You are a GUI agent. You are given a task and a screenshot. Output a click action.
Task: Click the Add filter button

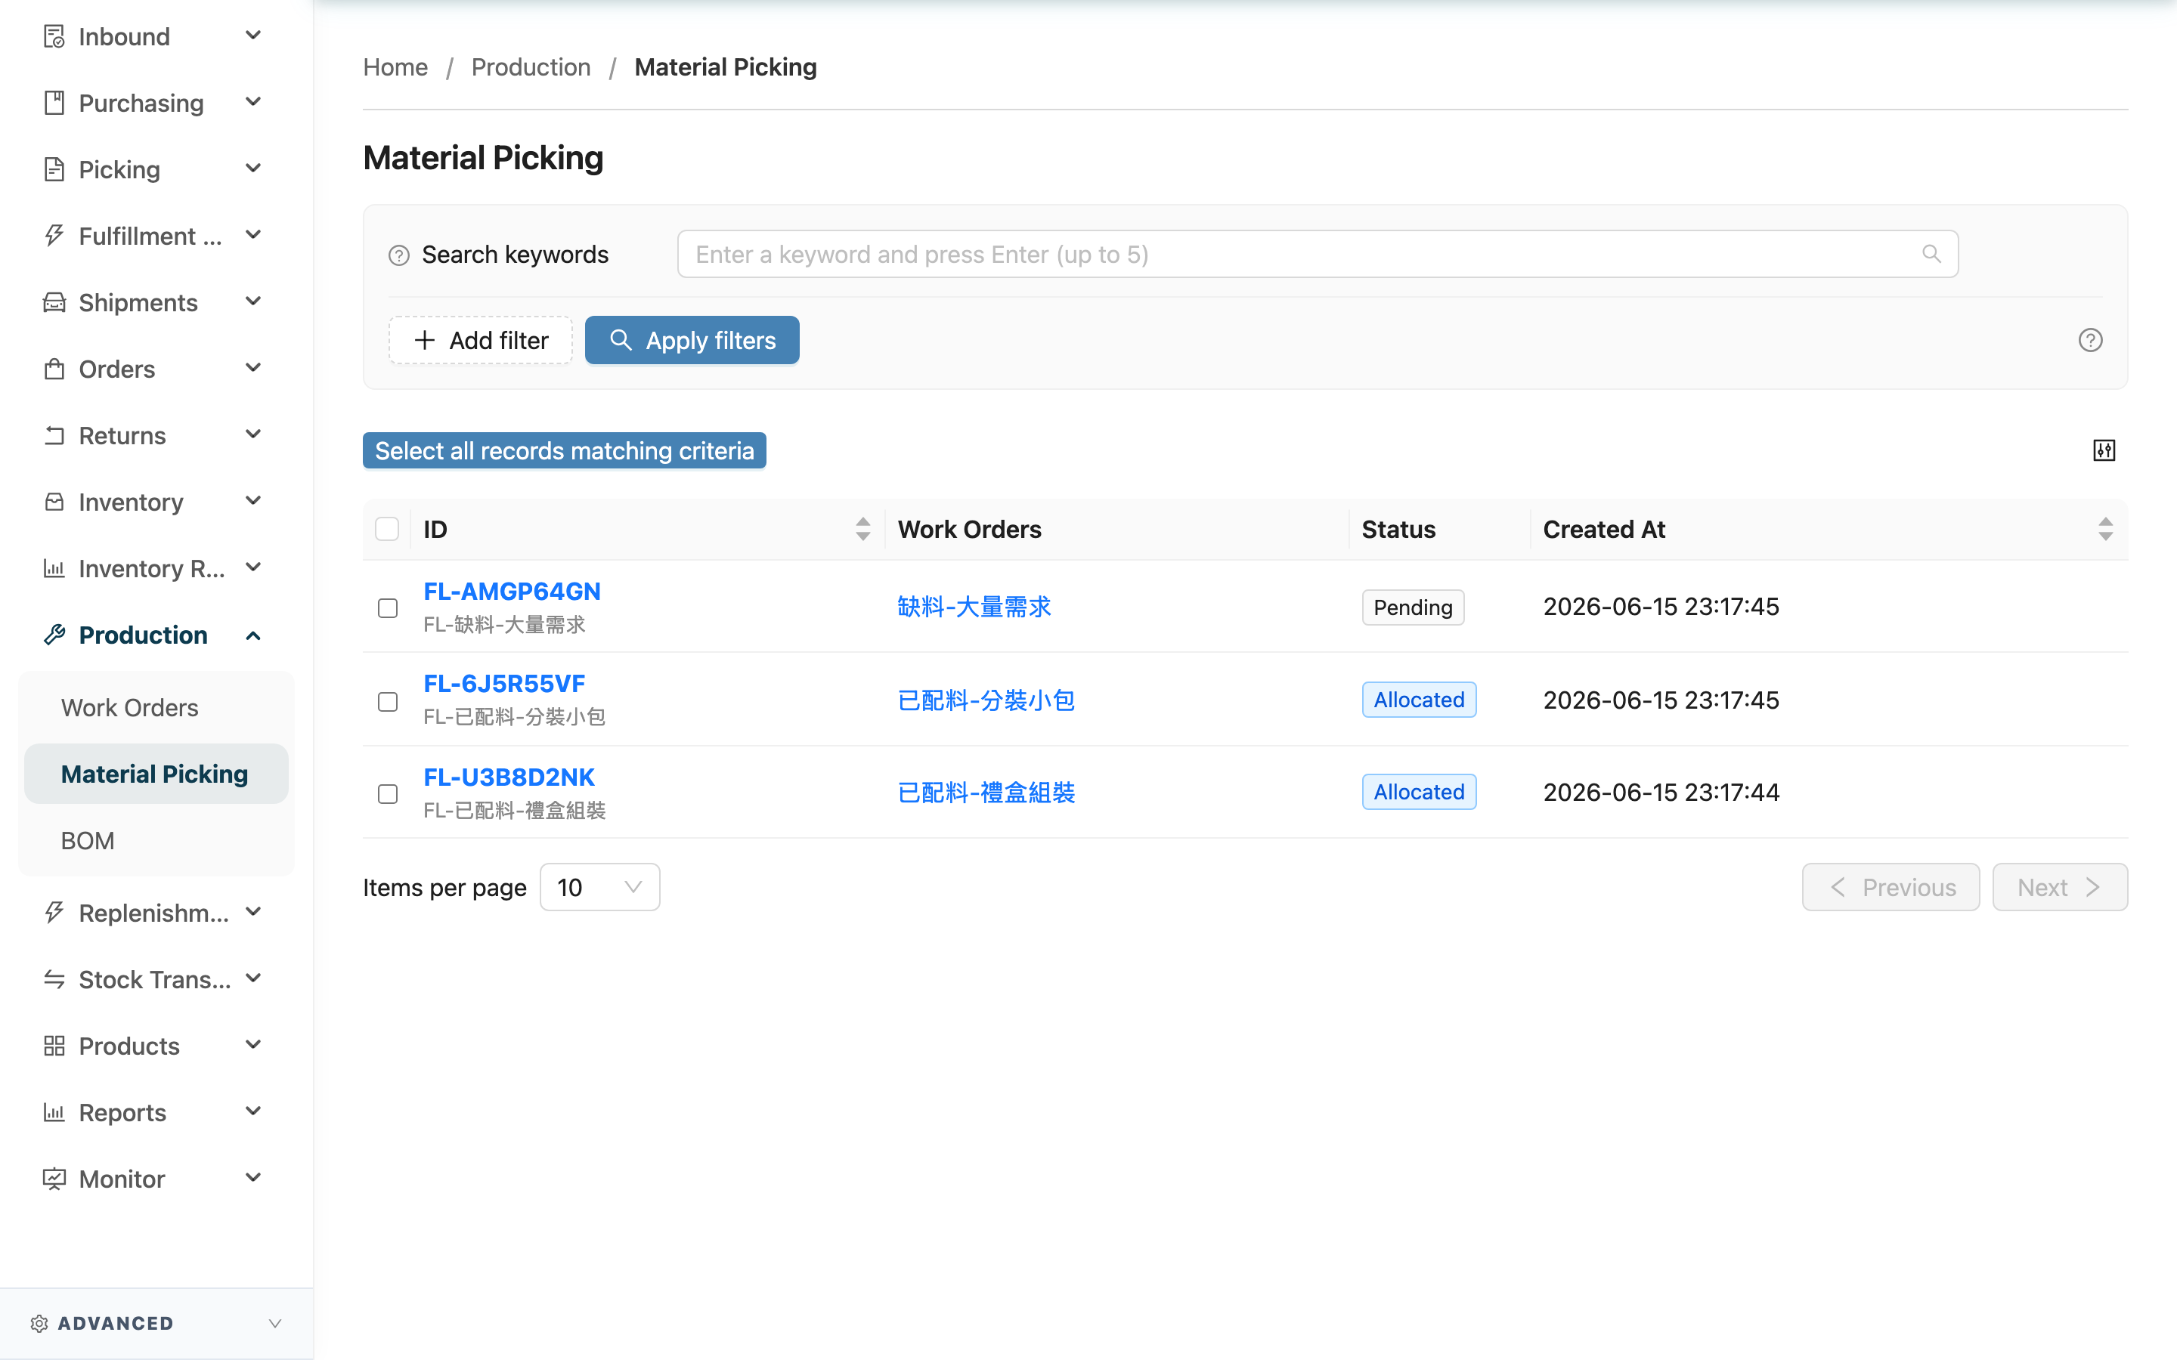click(481, 340)
